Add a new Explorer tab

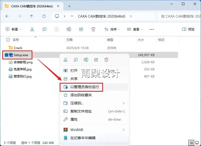[x=69, y=6]
